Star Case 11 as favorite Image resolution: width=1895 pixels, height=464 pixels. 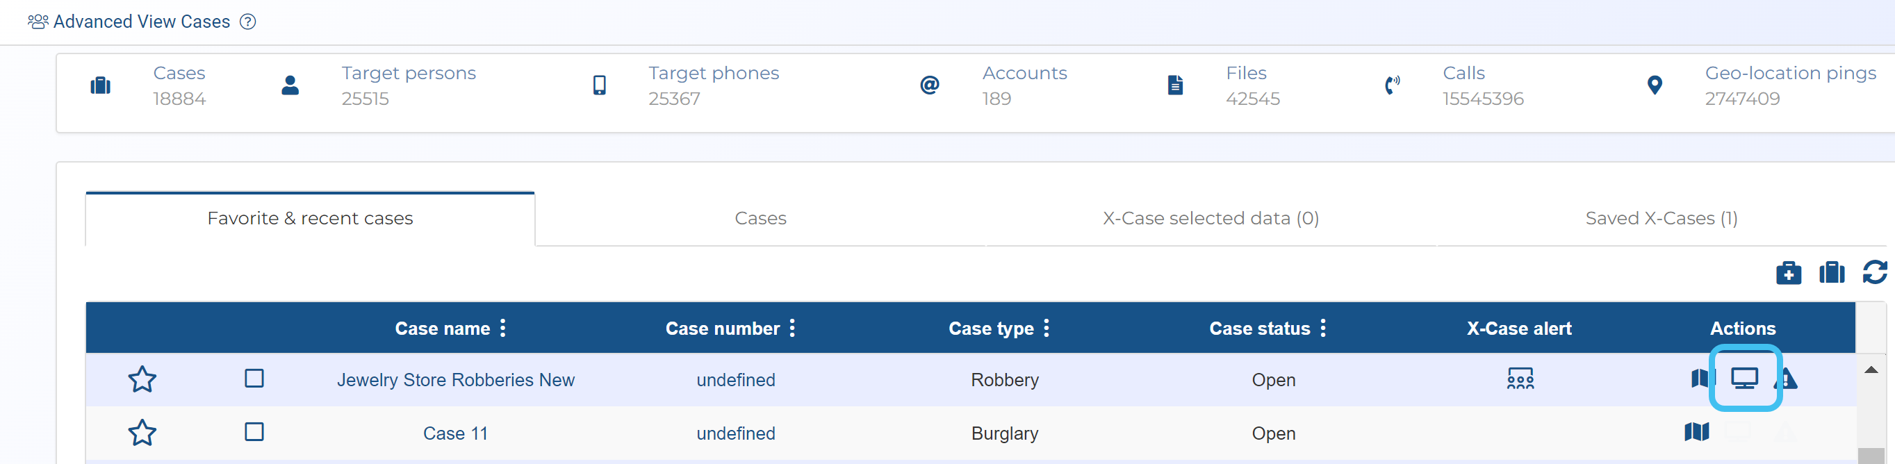click(x=142, y=433)
